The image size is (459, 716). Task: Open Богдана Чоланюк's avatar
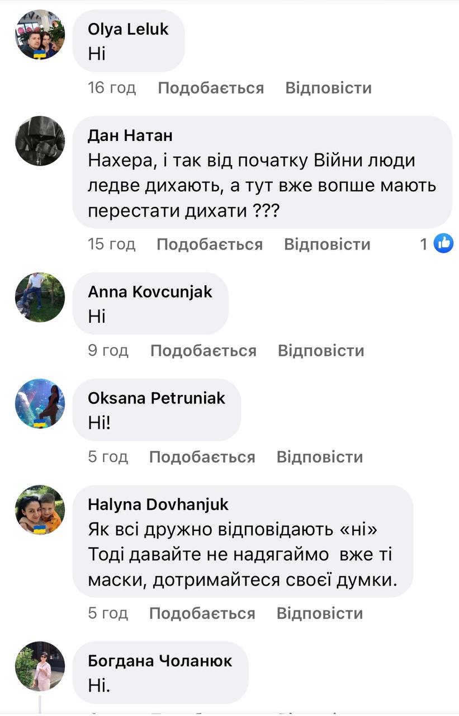coord(40,667)
